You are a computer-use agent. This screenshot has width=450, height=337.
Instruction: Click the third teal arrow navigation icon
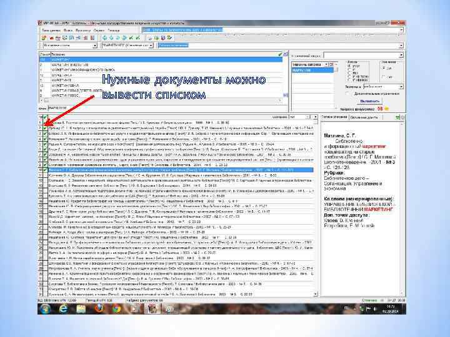tap(118, 37)
